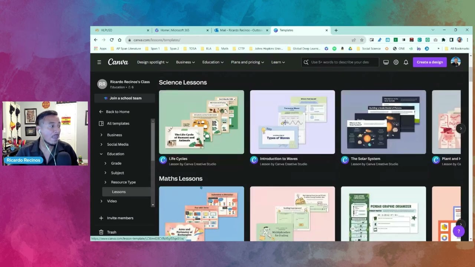The image size is (475, 267).
Task: Expand Business in the sidebar tree
Action: 101,135
